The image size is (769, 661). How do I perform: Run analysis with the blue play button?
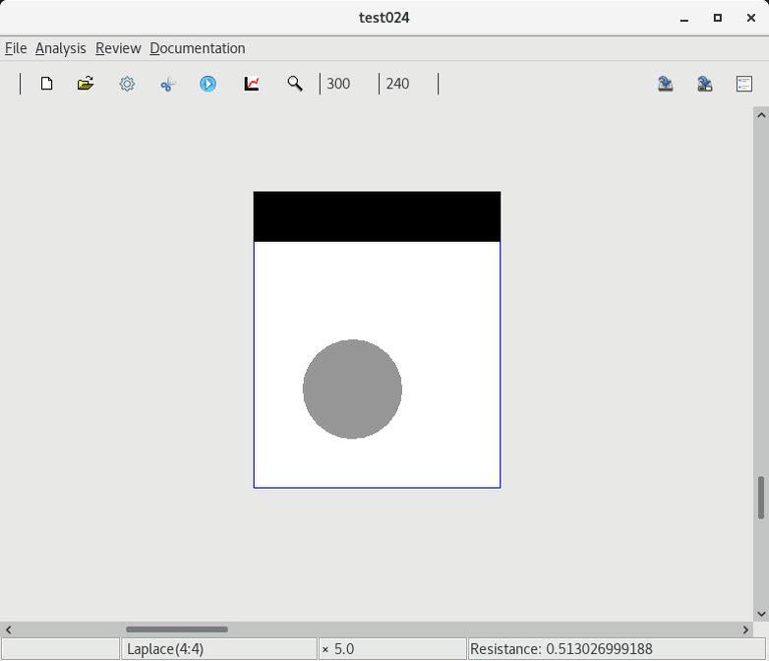click(x=208, y=84)
